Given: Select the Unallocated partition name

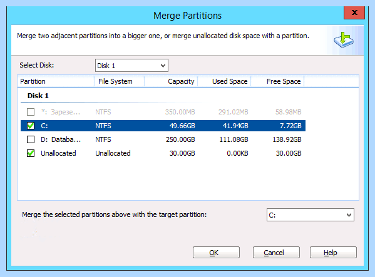Looking at the screenshot, I should tap(58, 153).
